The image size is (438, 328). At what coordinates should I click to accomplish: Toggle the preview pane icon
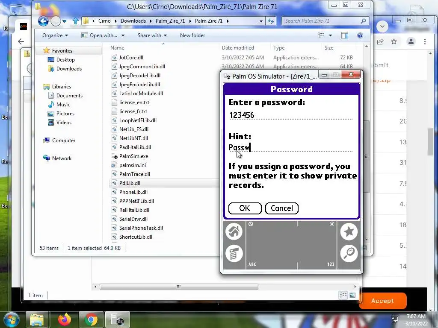pos(345,35)
